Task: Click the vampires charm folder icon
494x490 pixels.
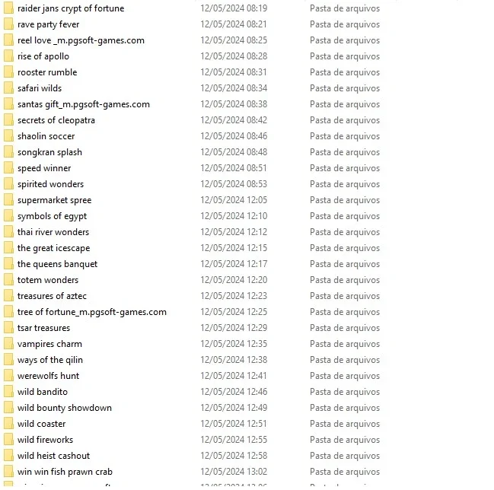Action: click(8, 344)
